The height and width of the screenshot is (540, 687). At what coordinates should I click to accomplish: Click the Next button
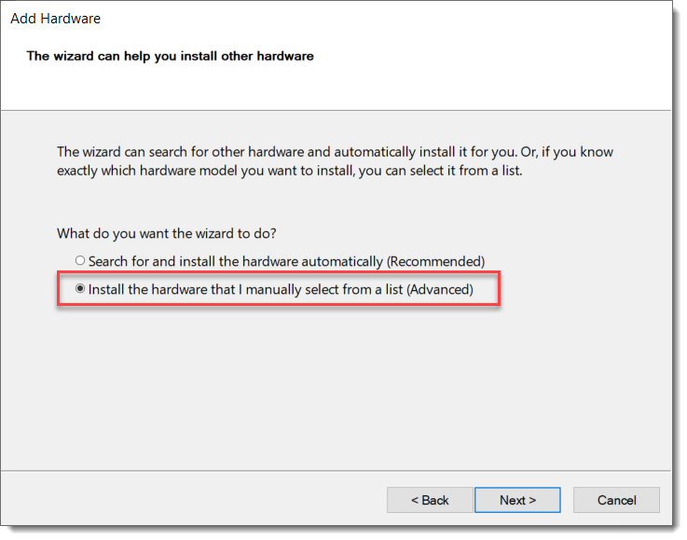click(x=516, y=501)
